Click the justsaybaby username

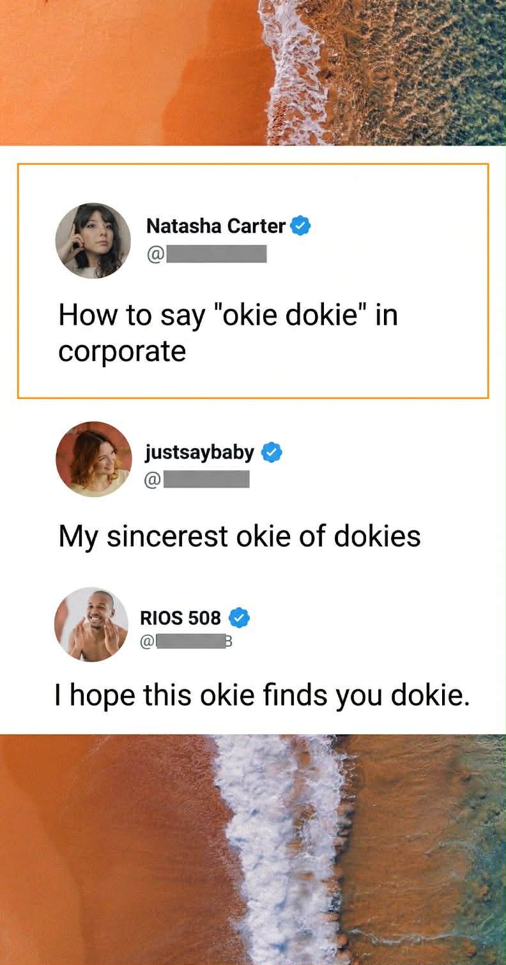coord(199,452)
